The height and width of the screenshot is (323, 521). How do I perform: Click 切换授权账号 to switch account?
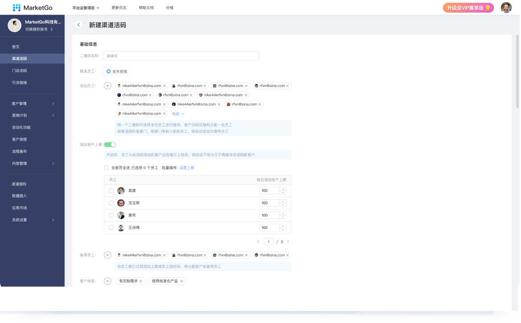click(x=39, y=29)
